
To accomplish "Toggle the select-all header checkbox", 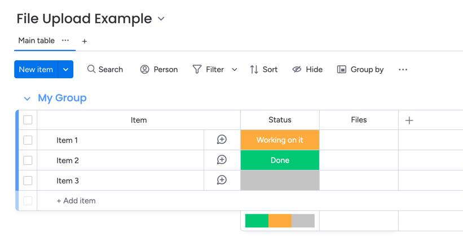I will (x=28, y=120).
